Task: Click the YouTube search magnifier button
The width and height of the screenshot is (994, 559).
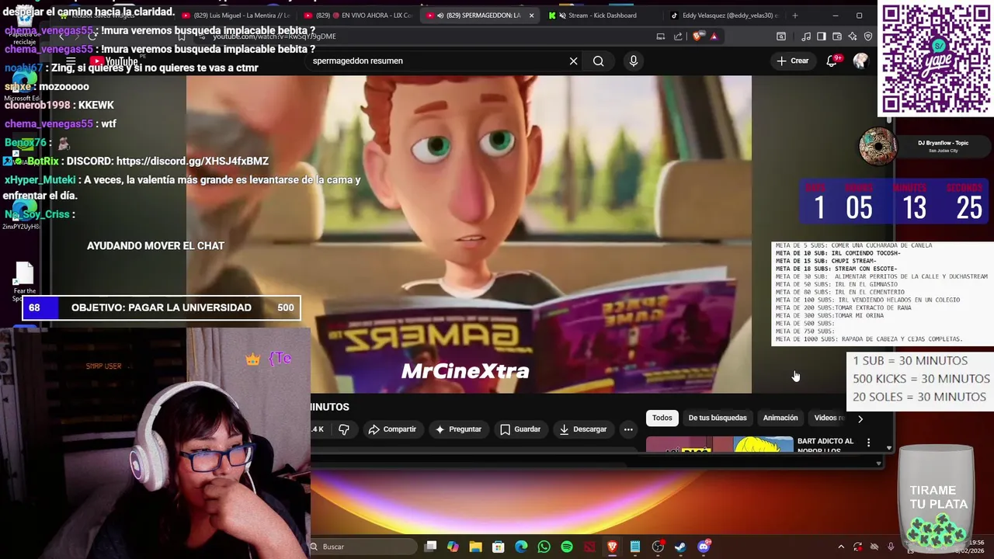Action: 598,61
